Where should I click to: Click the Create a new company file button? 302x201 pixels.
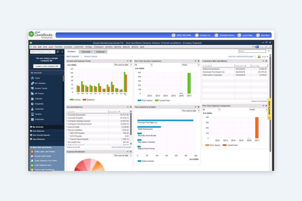47,66
